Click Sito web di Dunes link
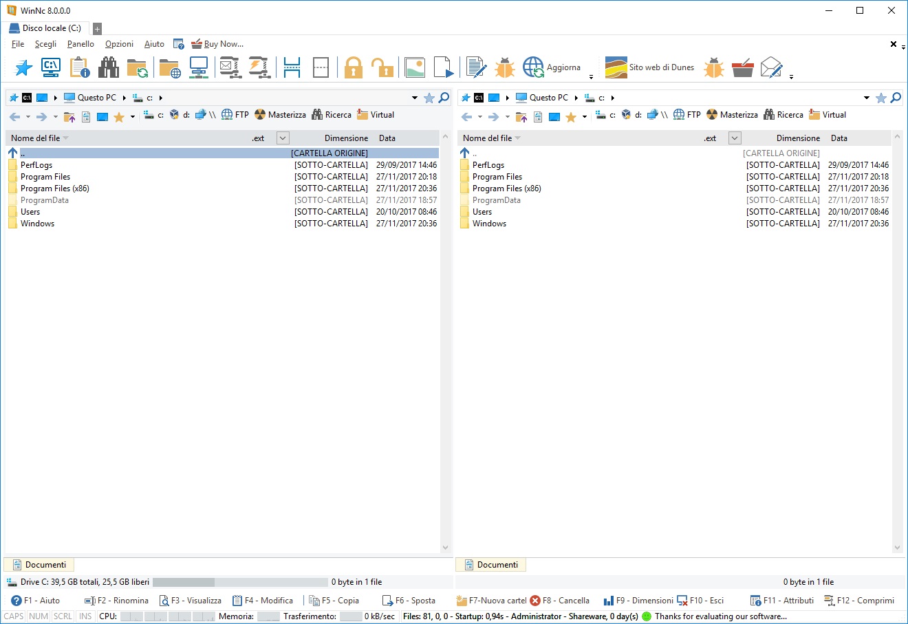 [650, 67]
